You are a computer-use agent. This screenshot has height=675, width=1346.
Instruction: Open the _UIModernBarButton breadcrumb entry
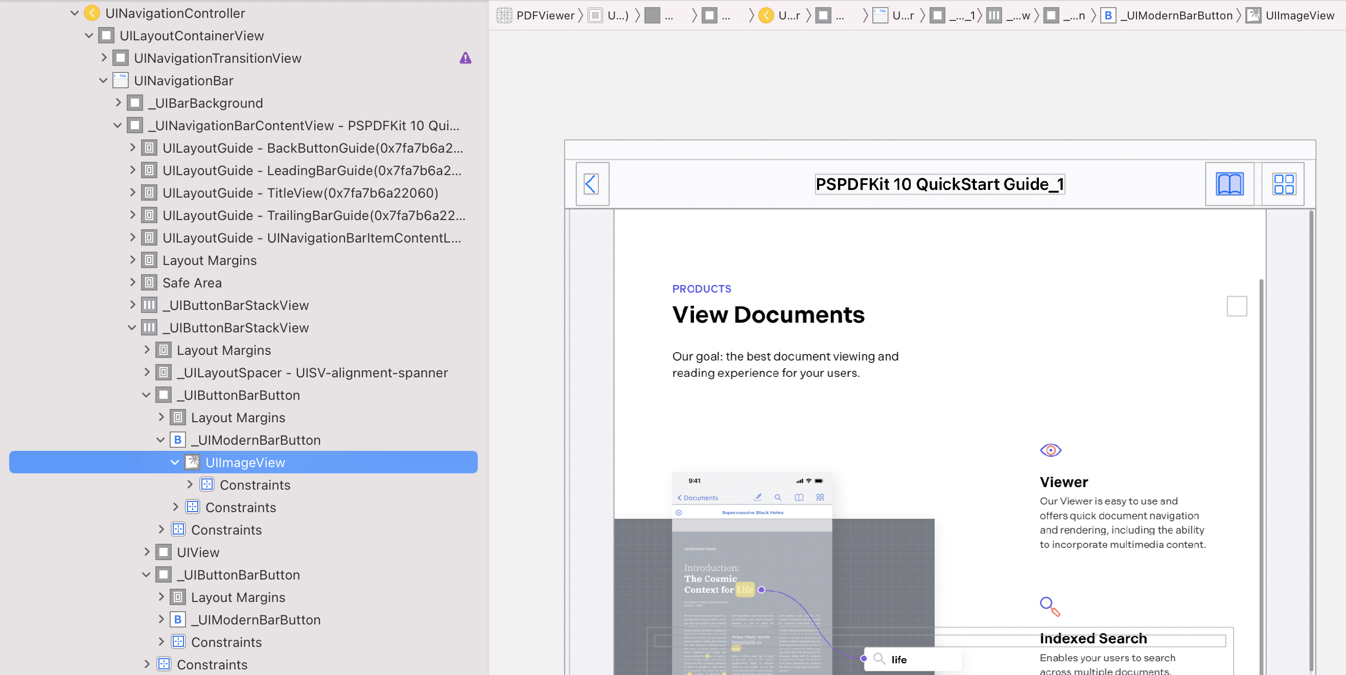coord(1175,15)
